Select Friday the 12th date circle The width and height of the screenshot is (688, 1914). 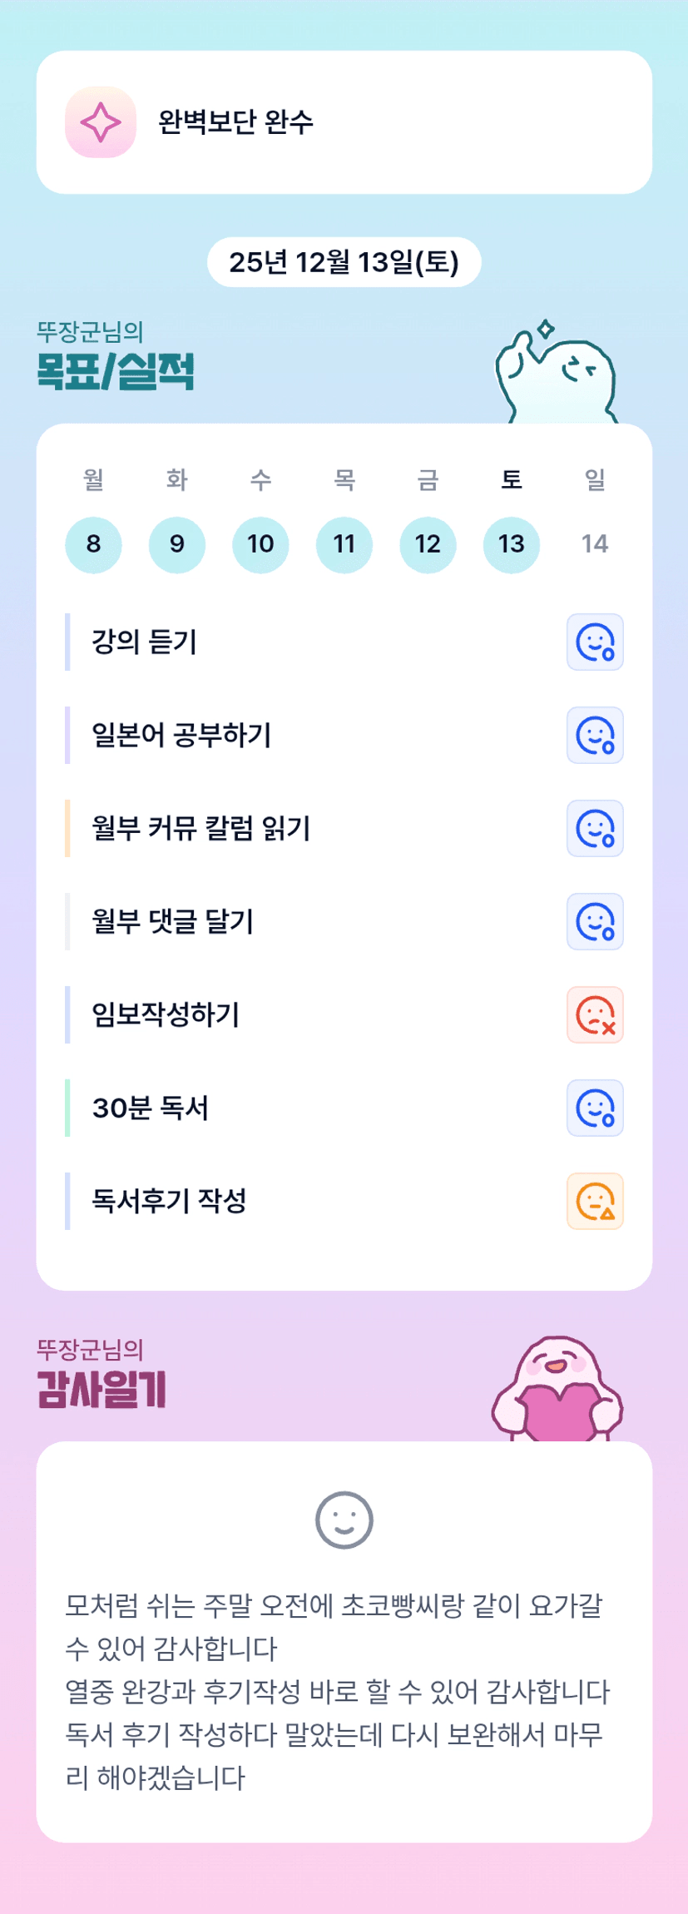tap(428, 544)
